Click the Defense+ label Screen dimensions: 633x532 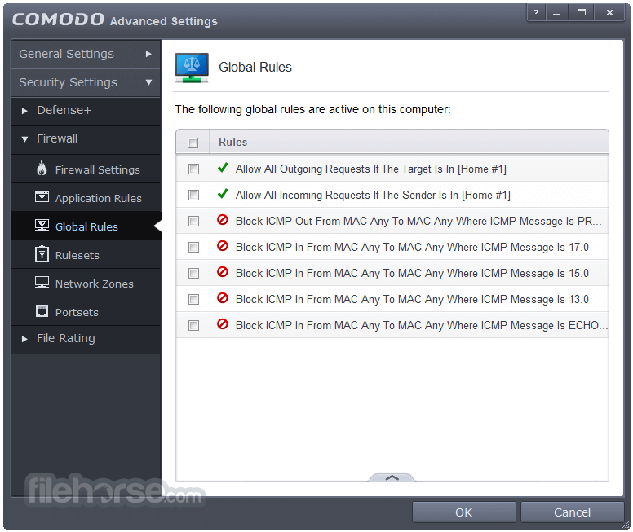(x=64, y=110)
